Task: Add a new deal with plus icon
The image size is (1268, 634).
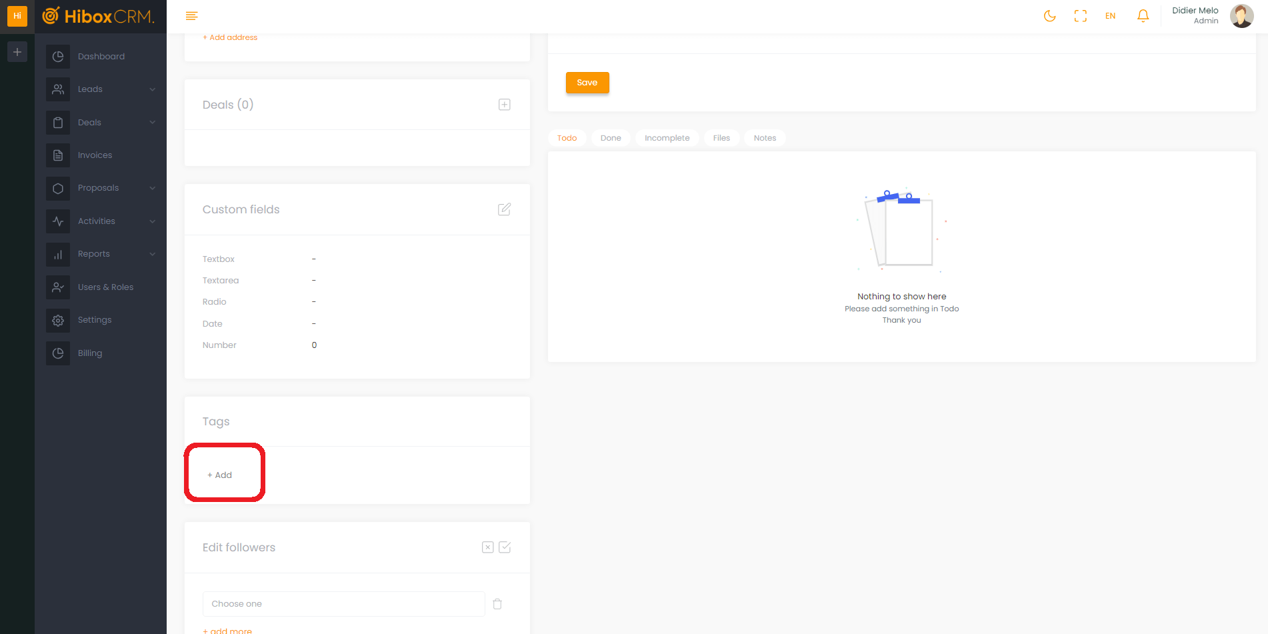Action: (505, 105)
